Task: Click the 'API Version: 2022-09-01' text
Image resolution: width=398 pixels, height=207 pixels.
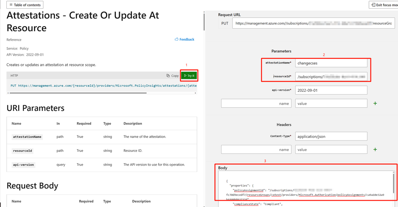Action: (x=25, y=55)
